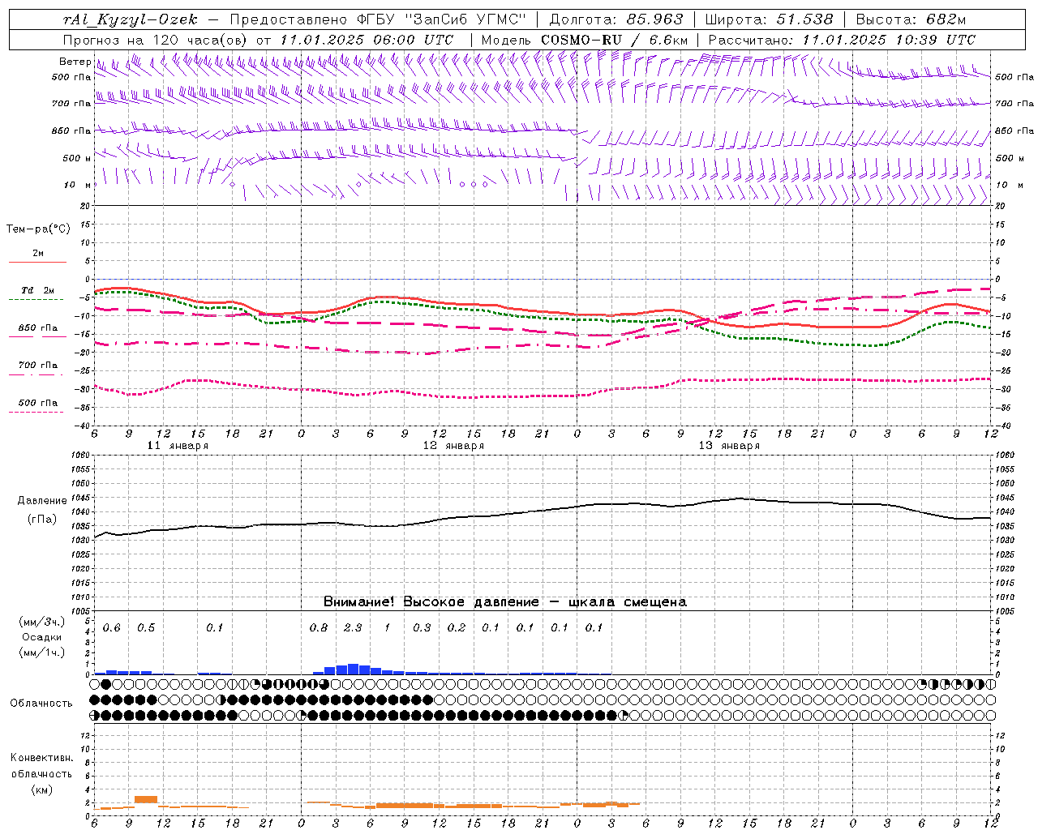Screen dimensions: 1038x830
Task: Click the 0.5 precipitation value
Action: (146, 627)
